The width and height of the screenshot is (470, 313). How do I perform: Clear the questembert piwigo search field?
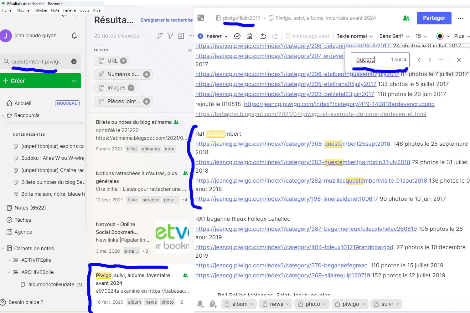[x=74, y=62]
